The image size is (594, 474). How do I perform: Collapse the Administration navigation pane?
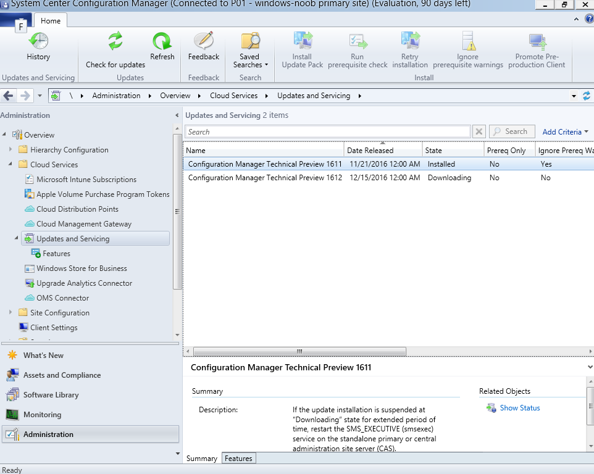click(177, 115)
